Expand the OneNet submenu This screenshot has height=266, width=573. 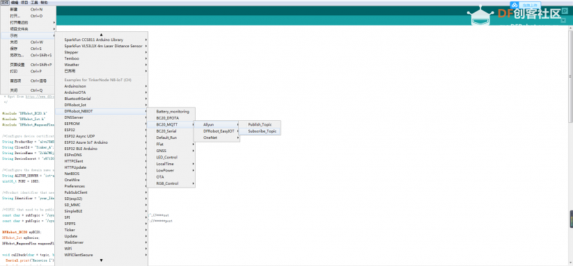point(217,138)
